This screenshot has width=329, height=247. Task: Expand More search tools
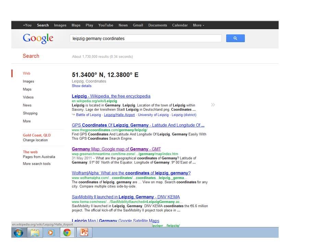37,164
